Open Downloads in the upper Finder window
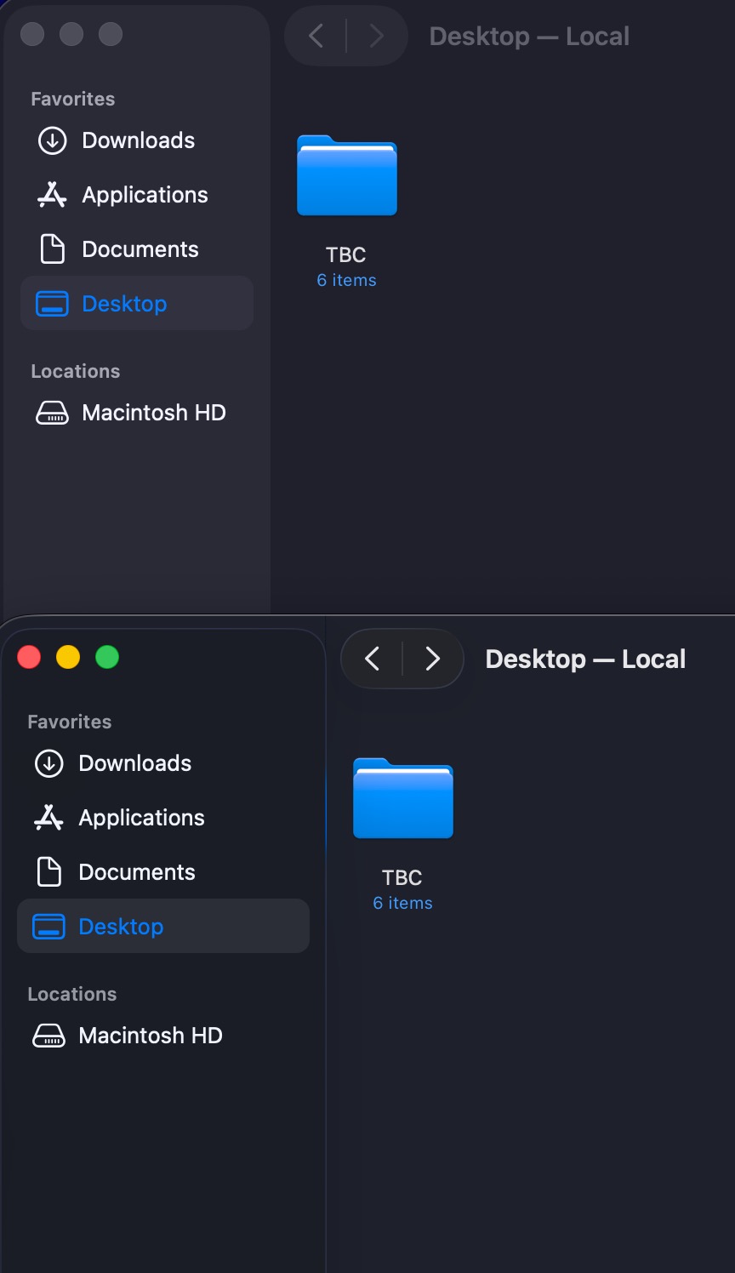Screen dimensions: 735x1273 [x=137, y=140]
